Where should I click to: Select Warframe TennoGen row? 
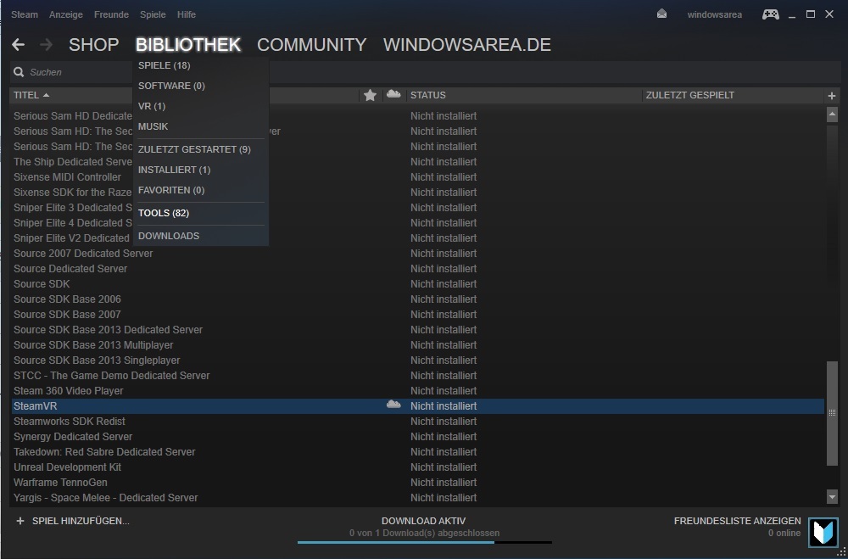(417, 482)
